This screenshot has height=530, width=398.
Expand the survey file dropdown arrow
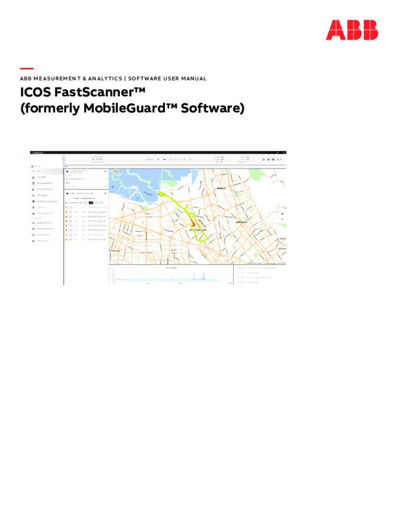(x=106, y=179)
